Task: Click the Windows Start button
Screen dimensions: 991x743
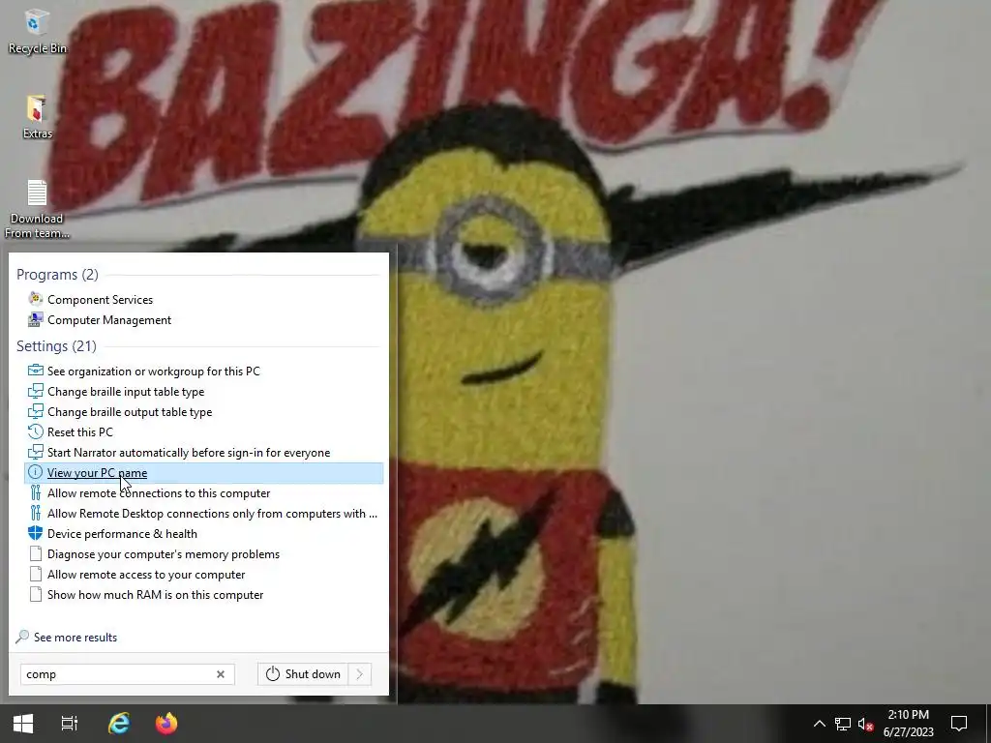Action: (23, 724)
